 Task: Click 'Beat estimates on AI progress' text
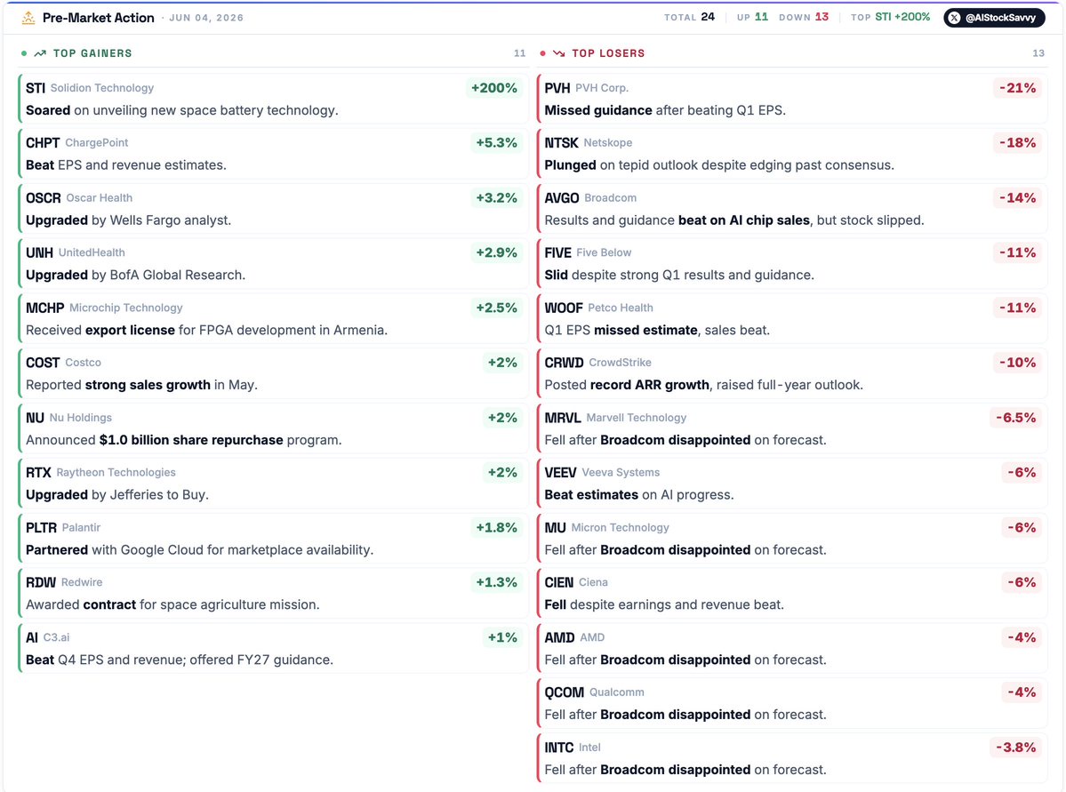point(639,495)
